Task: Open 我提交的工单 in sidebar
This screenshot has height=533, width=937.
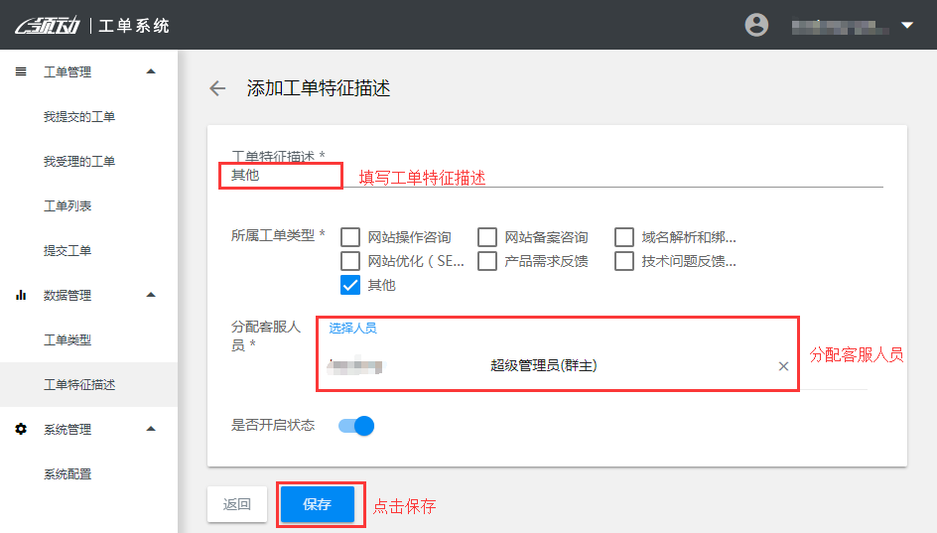Action: 79,116
